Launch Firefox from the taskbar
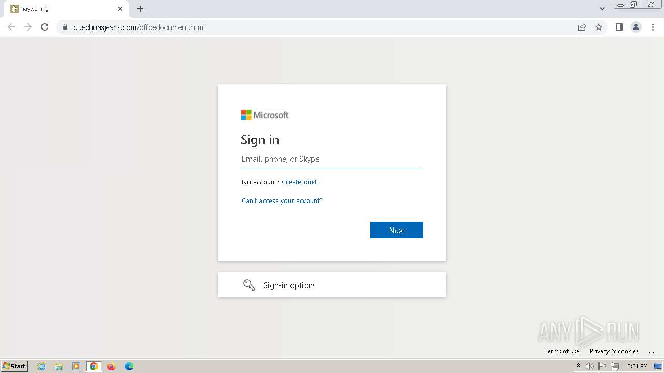The height and width of the screenshot is (373, 664). click(x=111, y=366)
